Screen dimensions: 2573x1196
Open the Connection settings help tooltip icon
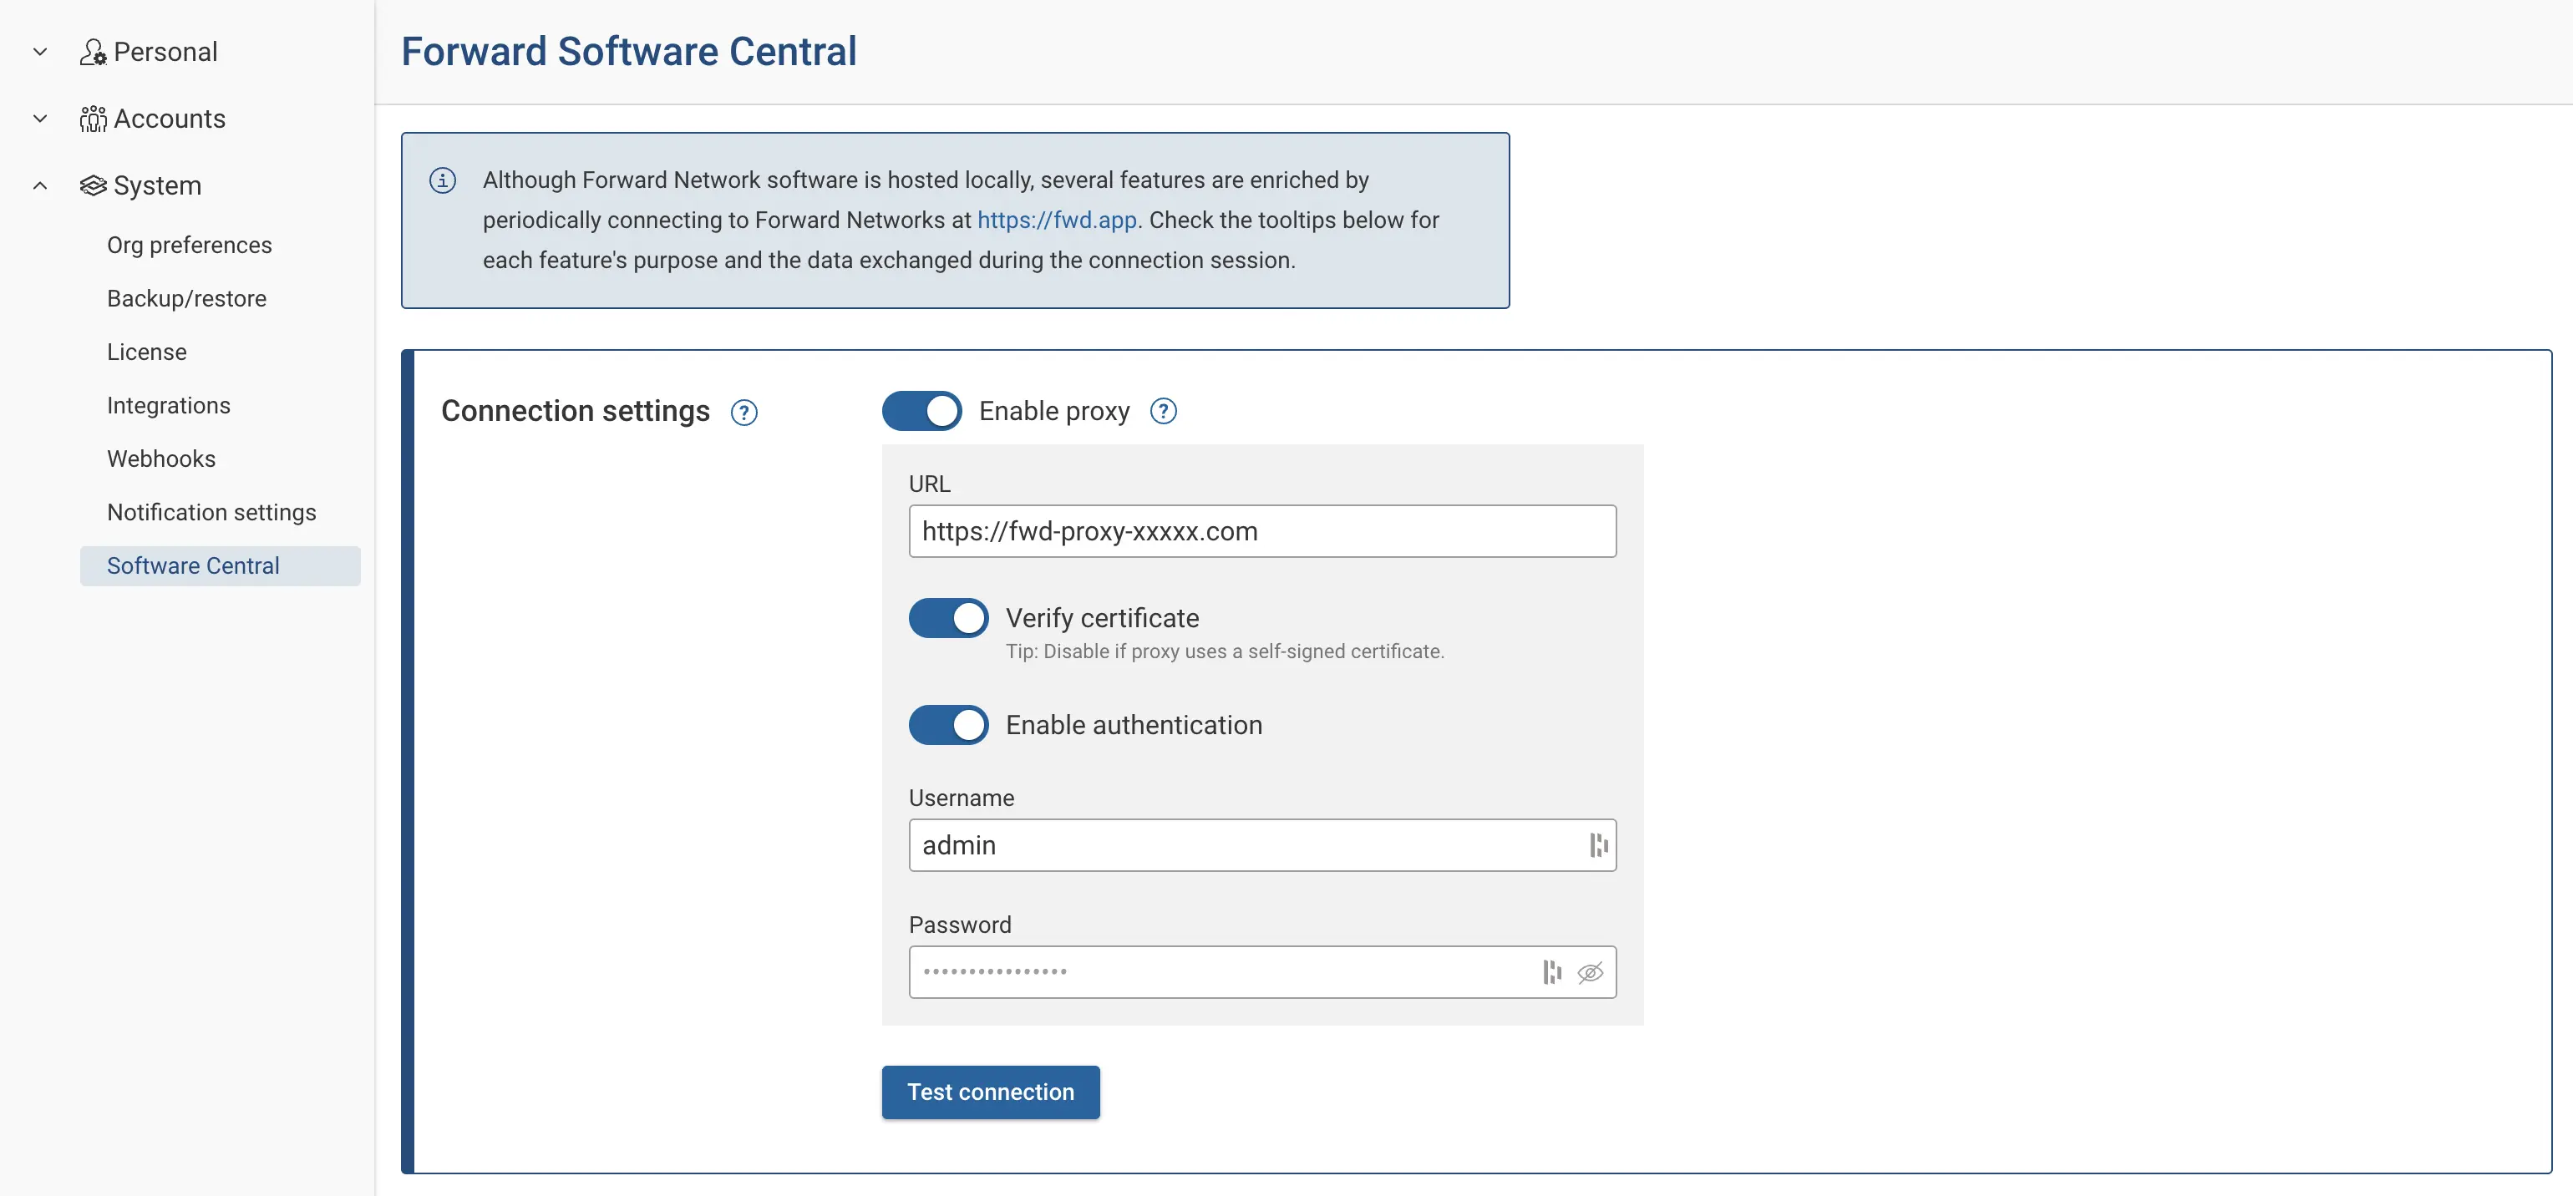point(744,413)
